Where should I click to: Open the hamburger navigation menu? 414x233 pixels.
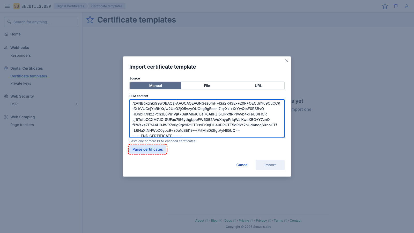tap(7, 6)
